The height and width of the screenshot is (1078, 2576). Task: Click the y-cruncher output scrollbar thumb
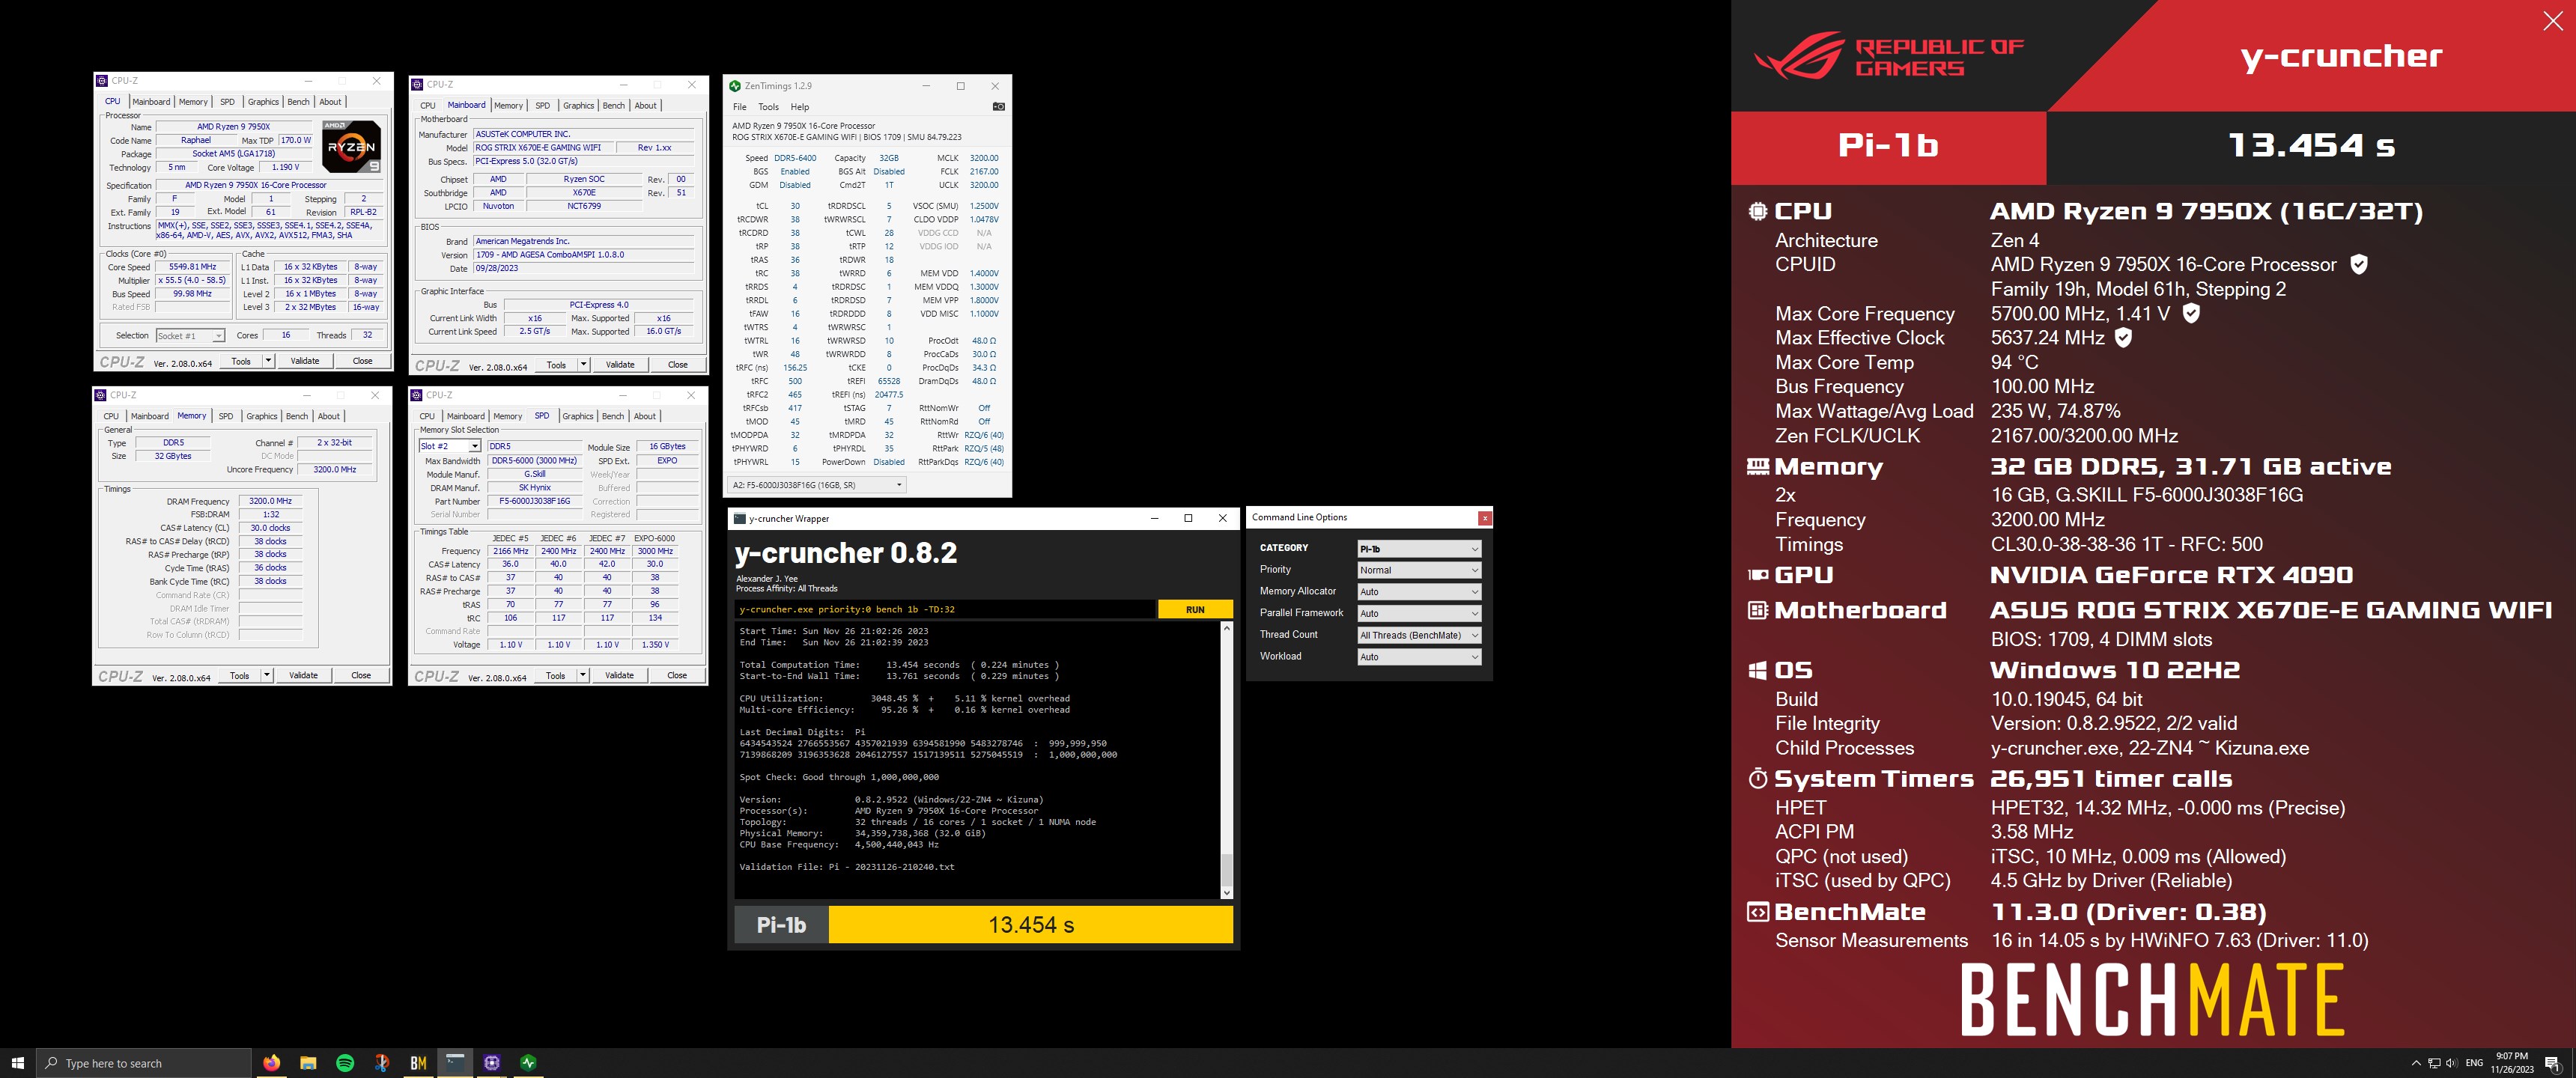1227,870
